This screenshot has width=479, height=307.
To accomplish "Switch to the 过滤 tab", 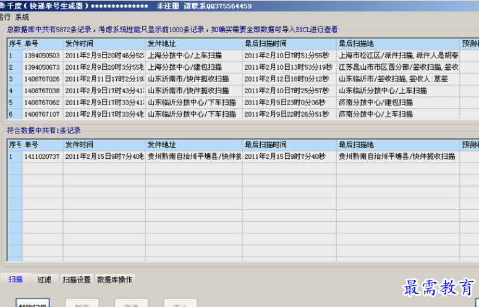I will click(x=44, y=280).
